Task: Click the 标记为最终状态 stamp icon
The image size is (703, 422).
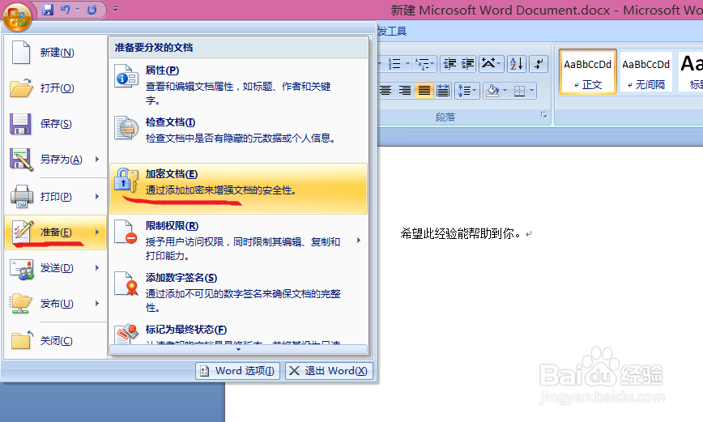Action: click(x=127, y=334)
